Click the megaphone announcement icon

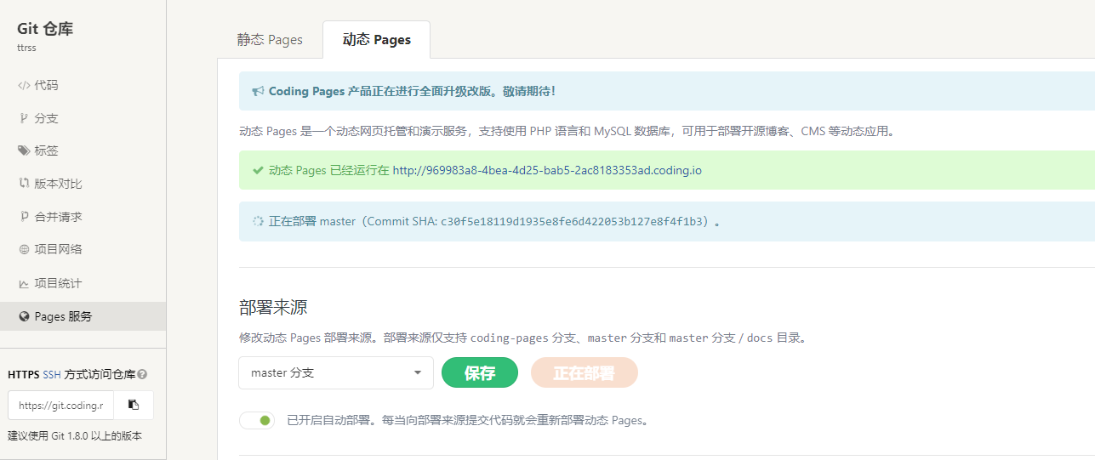(258, 91)
